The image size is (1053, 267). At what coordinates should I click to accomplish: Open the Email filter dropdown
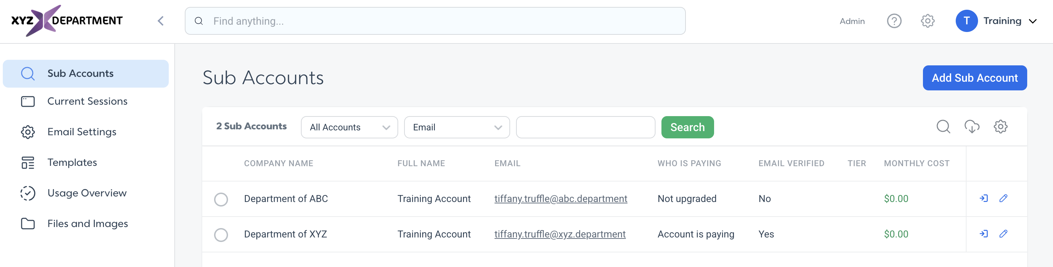coord(457,127)
